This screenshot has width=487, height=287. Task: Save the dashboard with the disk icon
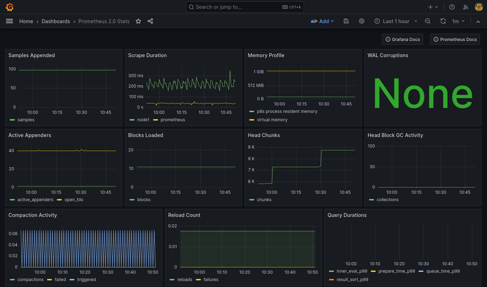(x=346, y=21)
